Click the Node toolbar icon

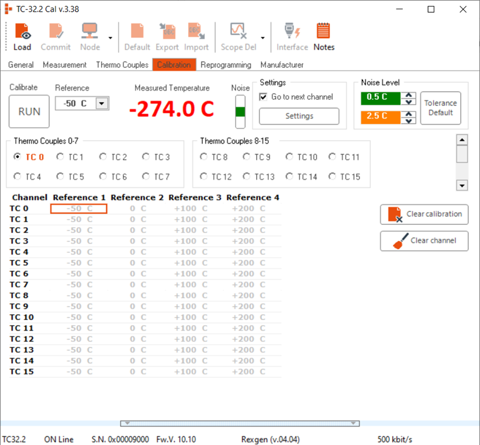89,37
